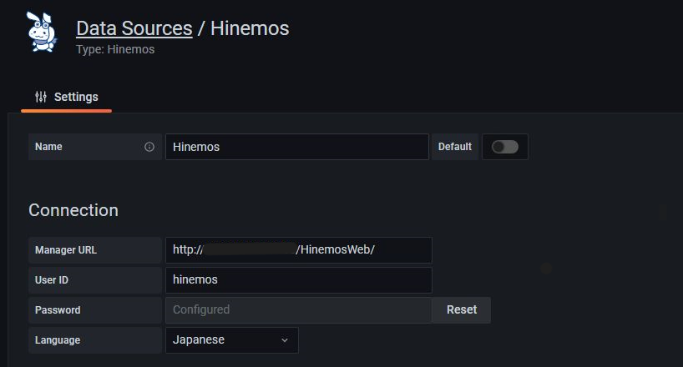The image size is (683, 367).
Task: Click into the Manager URL field
Action: [299, 250]
